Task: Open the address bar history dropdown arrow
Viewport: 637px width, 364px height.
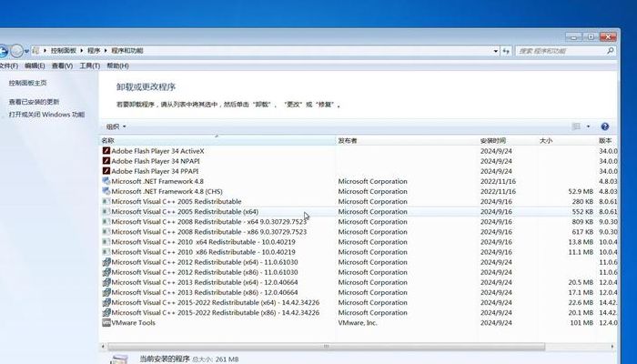Action: point(496,51)
